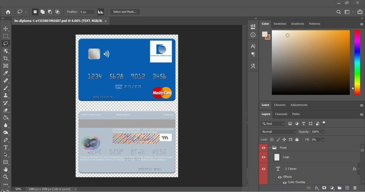Toggle visibility of Color Overlay effect
Image resolution: width=365 pixels, height=192 pixels.
pyautogui.click(x=284, y=183)
